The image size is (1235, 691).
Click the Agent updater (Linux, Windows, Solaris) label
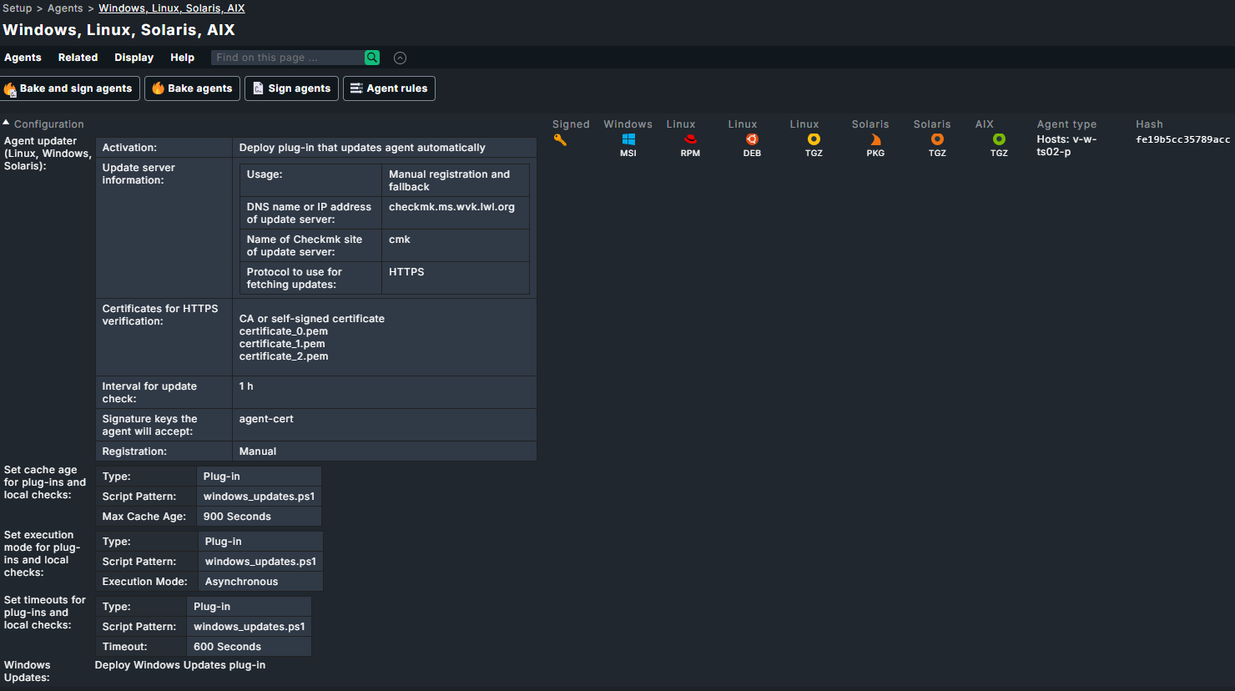pos(48,154)
